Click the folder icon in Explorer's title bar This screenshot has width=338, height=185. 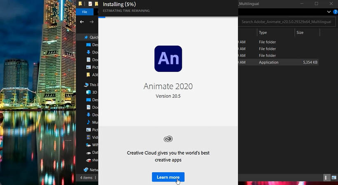pyautogui.click(x=80, y=4)
